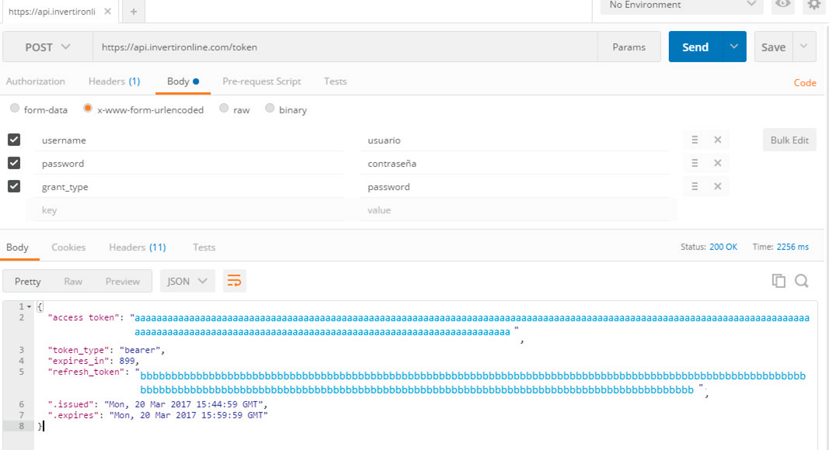This screenshot has height=450, width=829.
Task: Close the current request tab
Action: [106, 12]
